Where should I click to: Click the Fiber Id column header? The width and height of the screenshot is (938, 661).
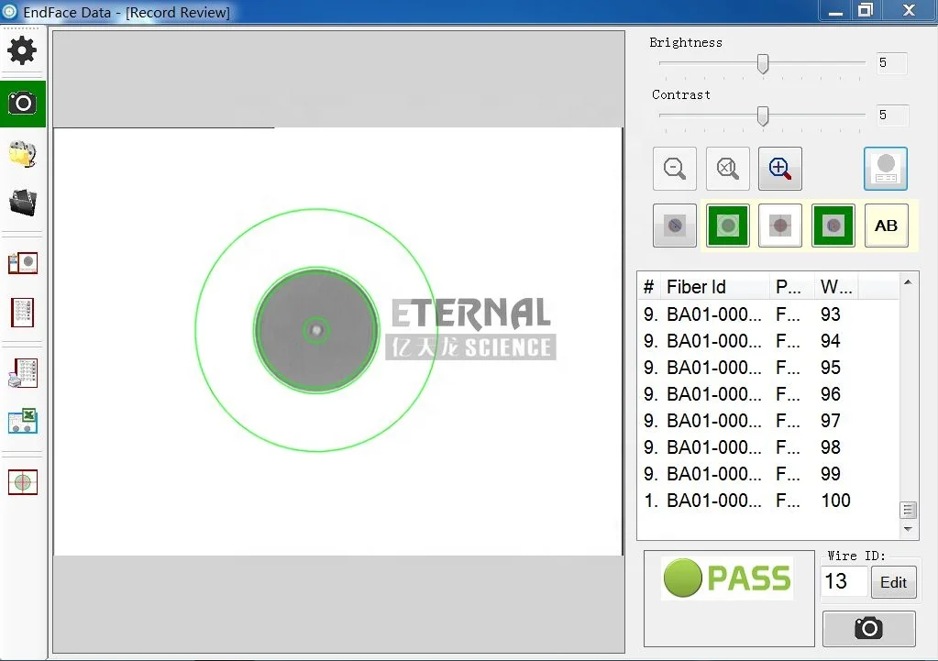[713, 287]
